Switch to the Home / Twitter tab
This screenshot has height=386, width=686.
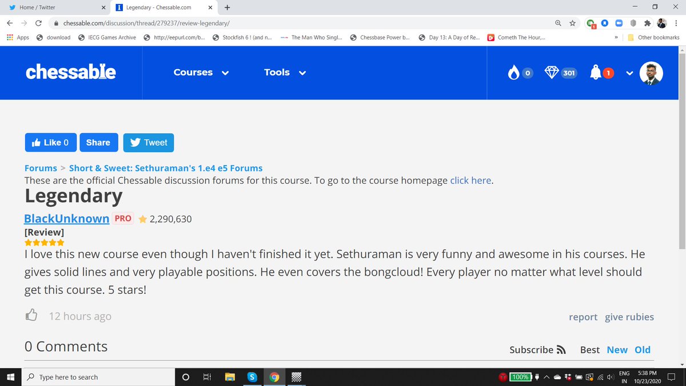point(55,7)
